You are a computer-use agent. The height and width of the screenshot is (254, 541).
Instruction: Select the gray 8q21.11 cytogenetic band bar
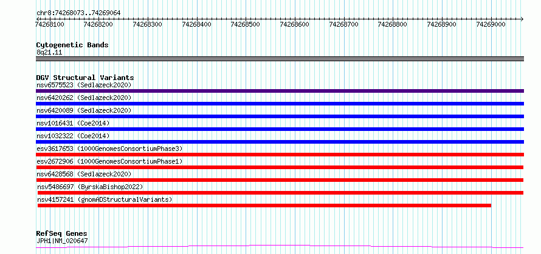(280, 59)
